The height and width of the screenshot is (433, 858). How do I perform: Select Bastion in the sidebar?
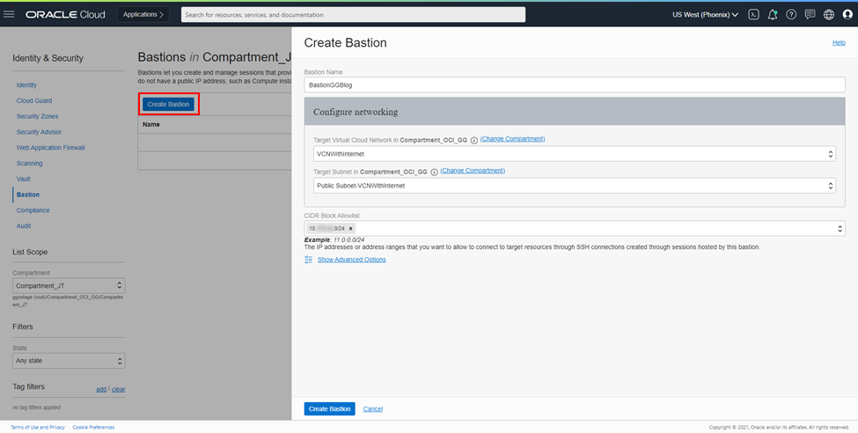coord(28,194)
